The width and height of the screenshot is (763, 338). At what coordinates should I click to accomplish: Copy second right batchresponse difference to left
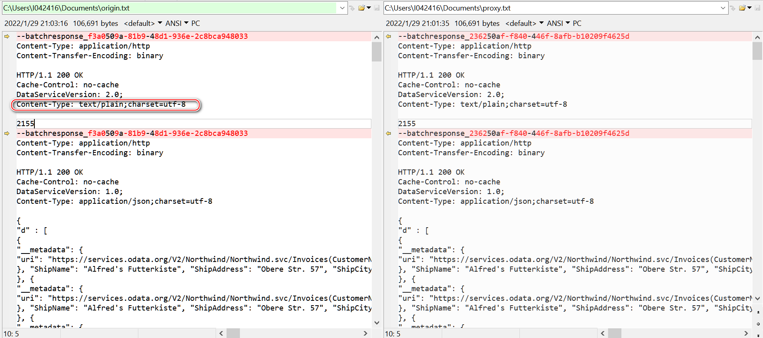point(388,133)
